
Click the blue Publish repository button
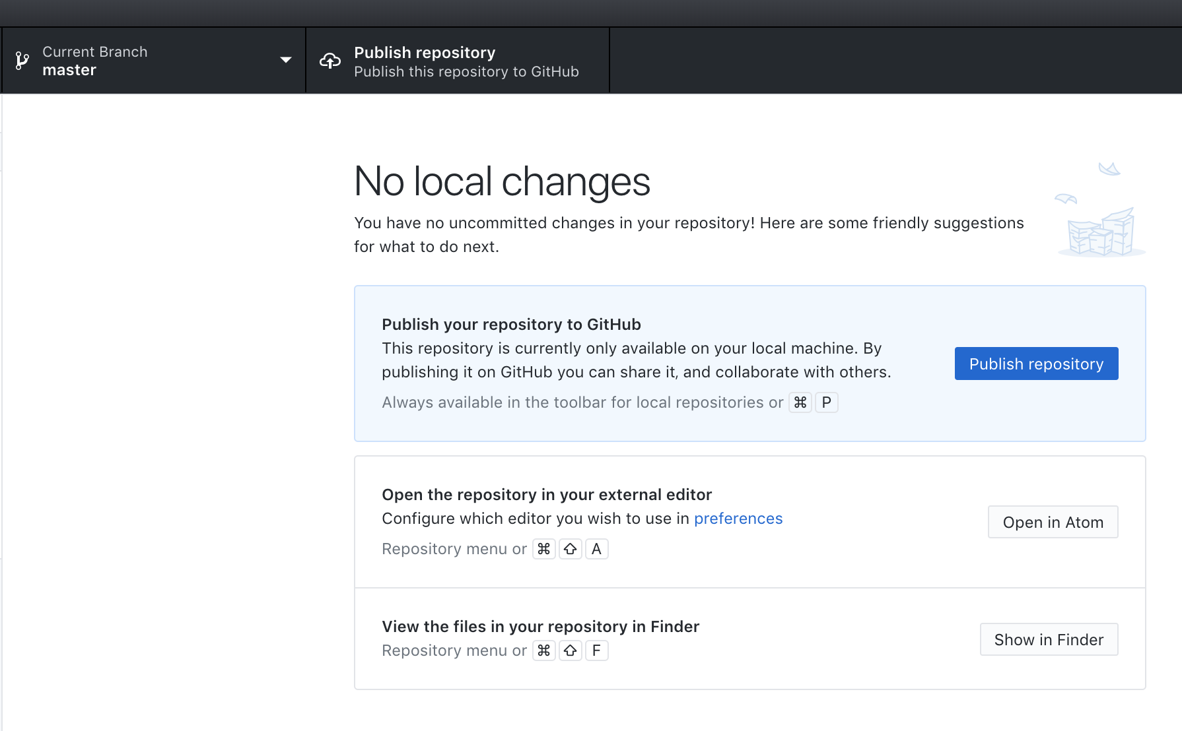[x=1035, y=364]
